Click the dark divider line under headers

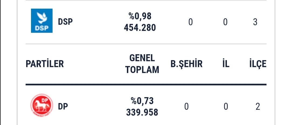click(146, 84)
